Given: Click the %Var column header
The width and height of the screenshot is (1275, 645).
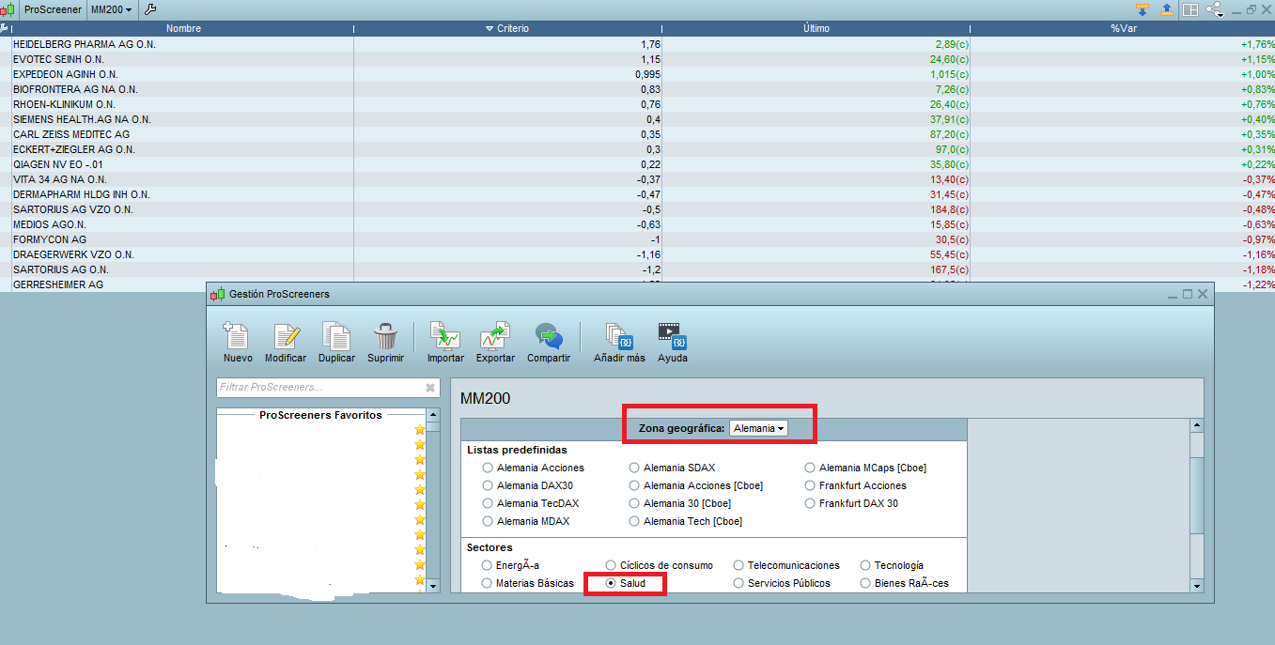Looking at the screenshot, I should coord(1123,28).
